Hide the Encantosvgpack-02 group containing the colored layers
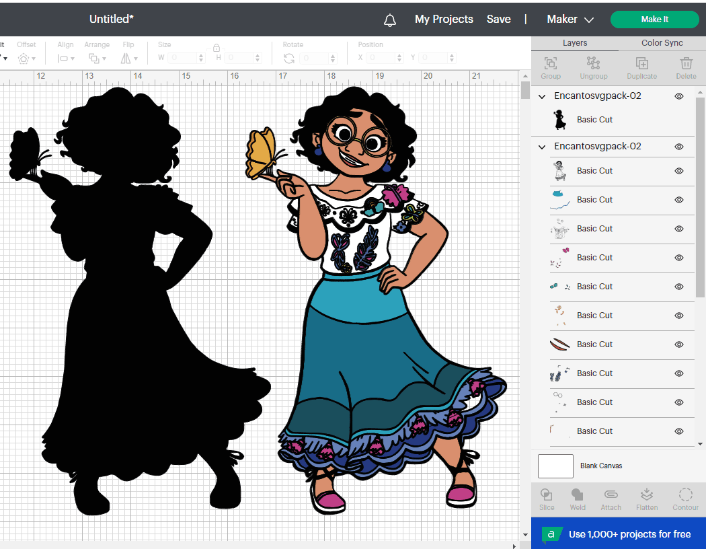This screenshot has width=706, height=549. coord(679,147)
